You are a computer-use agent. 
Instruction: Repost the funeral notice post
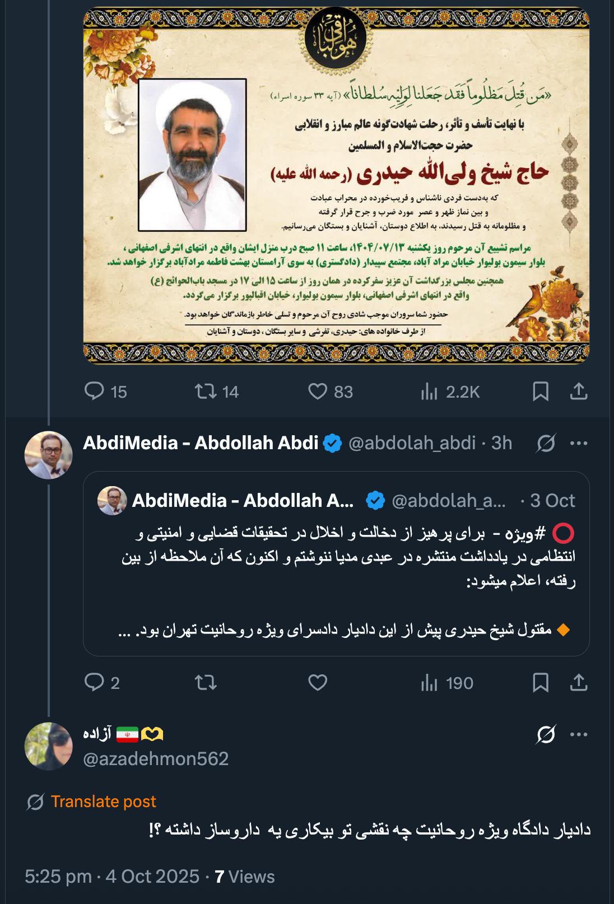click(x=206, y=391)
